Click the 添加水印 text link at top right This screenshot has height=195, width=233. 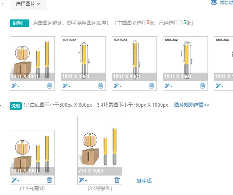pyautogui.click(x=226, y=2)
